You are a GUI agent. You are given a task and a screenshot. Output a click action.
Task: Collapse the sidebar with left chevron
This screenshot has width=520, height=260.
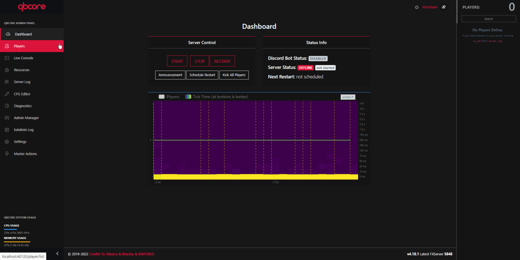point(57,253)
